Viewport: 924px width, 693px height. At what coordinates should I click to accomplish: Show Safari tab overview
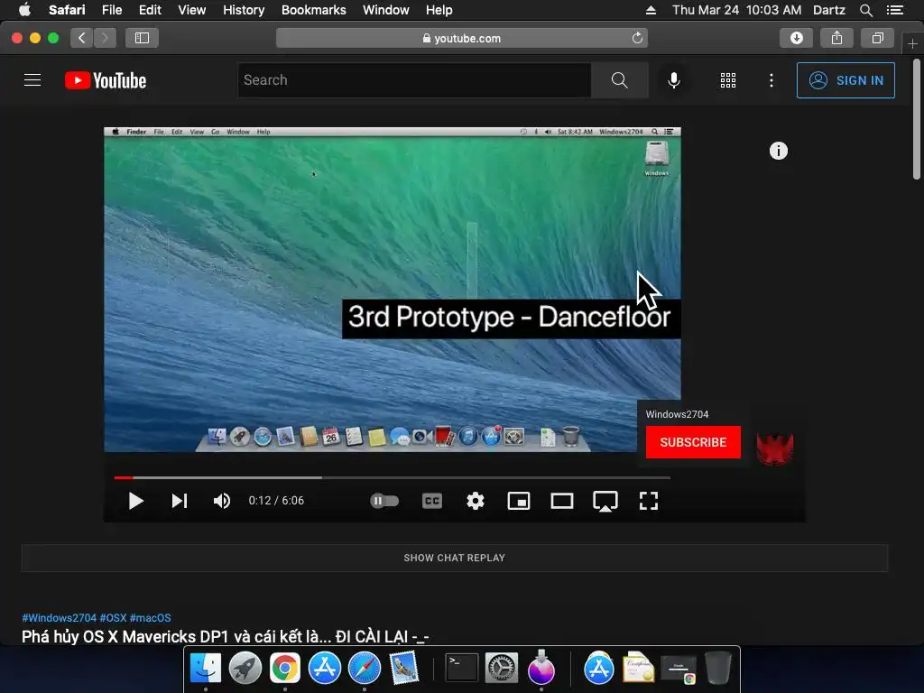click(x=877, y=38)
